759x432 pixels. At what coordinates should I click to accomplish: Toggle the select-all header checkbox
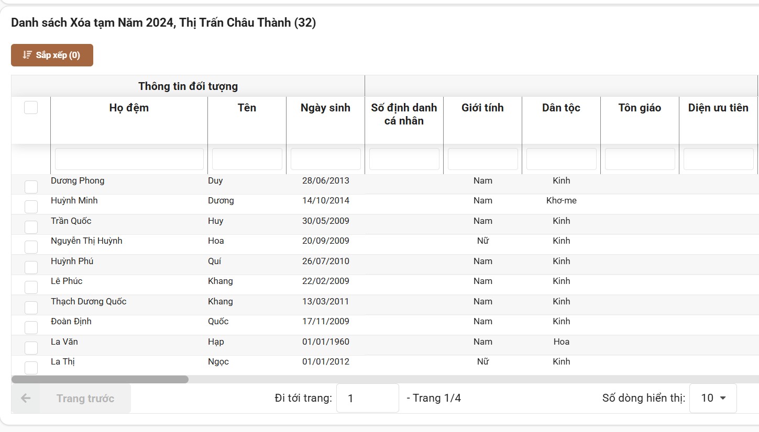[31, 108]
